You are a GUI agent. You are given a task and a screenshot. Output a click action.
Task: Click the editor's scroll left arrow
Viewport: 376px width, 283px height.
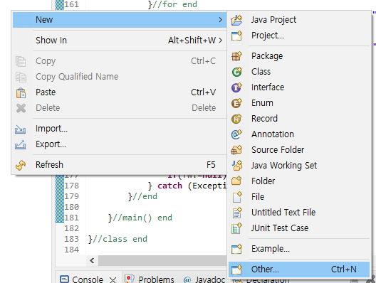point(92,260)
